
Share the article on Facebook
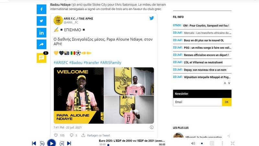coord(41,9)
